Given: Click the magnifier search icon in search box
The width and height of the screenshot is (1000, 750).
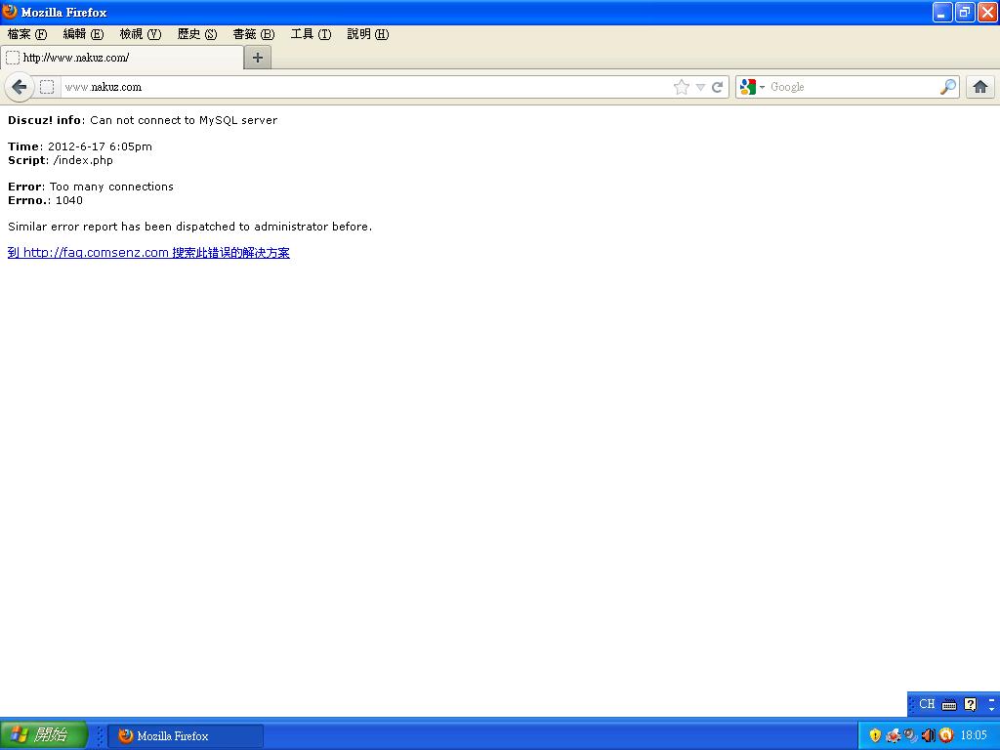Looking at the screenshot, I should click(x=947, y=87).
